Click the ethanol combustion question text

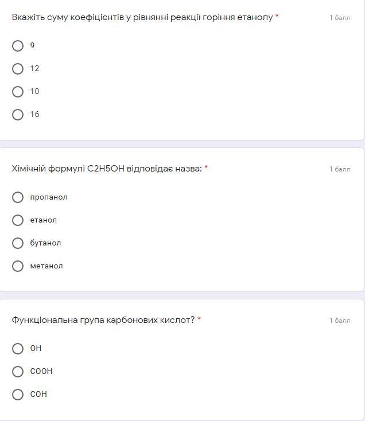coord(142,17)
